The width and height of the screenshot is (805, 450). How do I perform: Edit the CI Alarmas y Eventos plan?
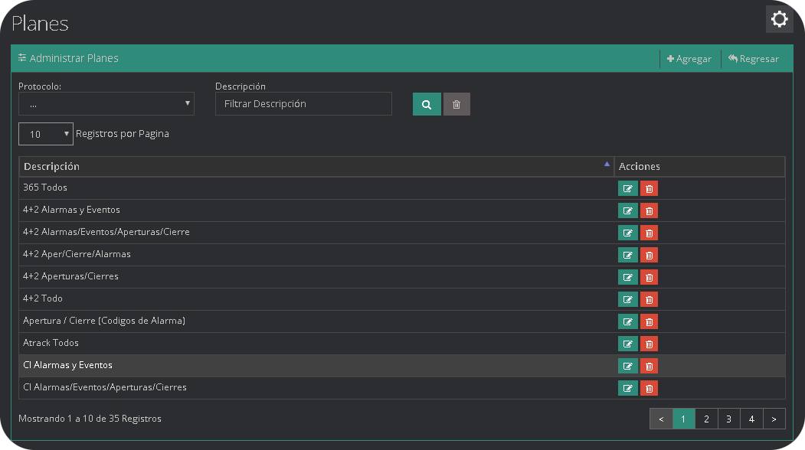pos(627,366)
